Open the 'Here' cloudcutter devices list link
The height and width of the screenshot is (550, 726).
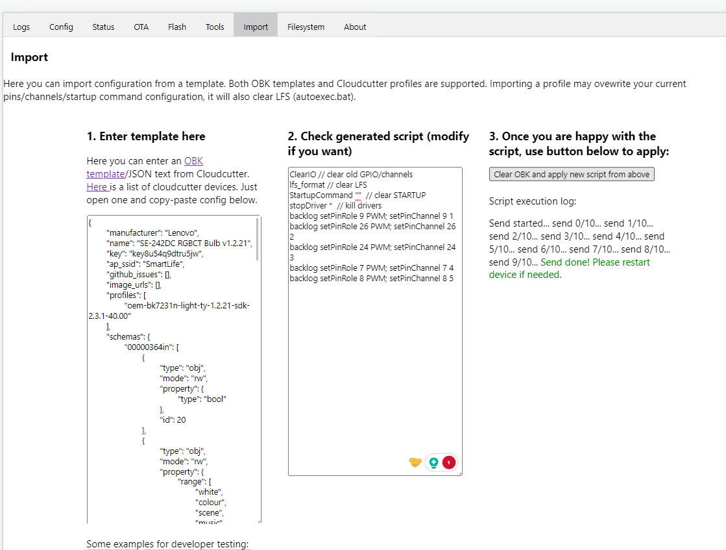pyautogui.click(x=97, y=187)
